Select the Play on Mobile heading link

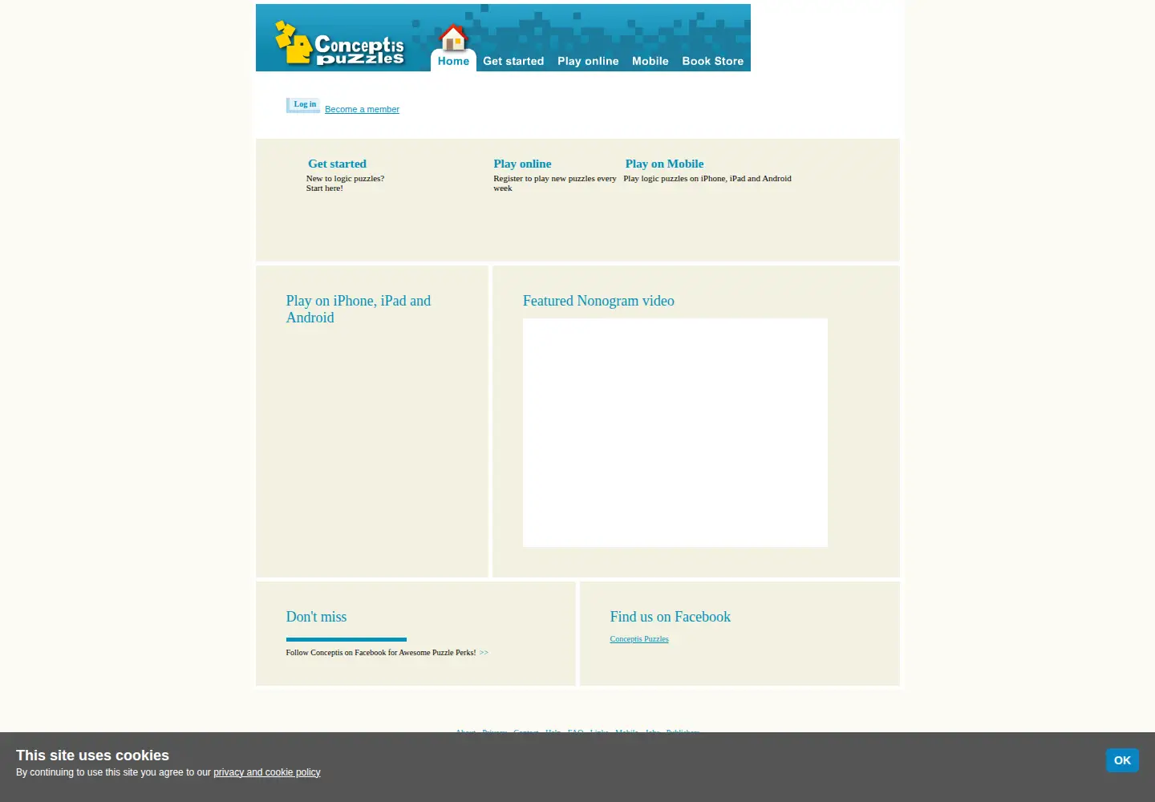pyautogui.click(x=664, y=164)
